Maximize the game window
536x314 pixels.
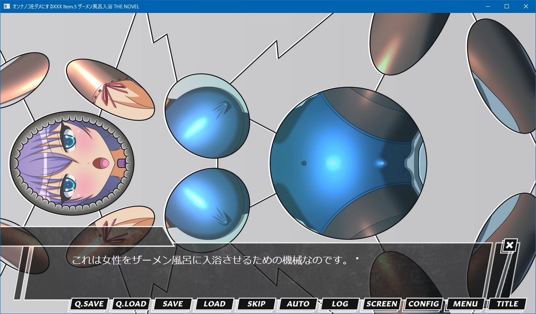pos(507,6)
